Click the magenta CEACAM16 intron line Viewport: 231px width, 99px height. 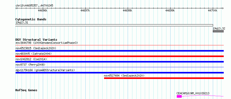(202, 96)
